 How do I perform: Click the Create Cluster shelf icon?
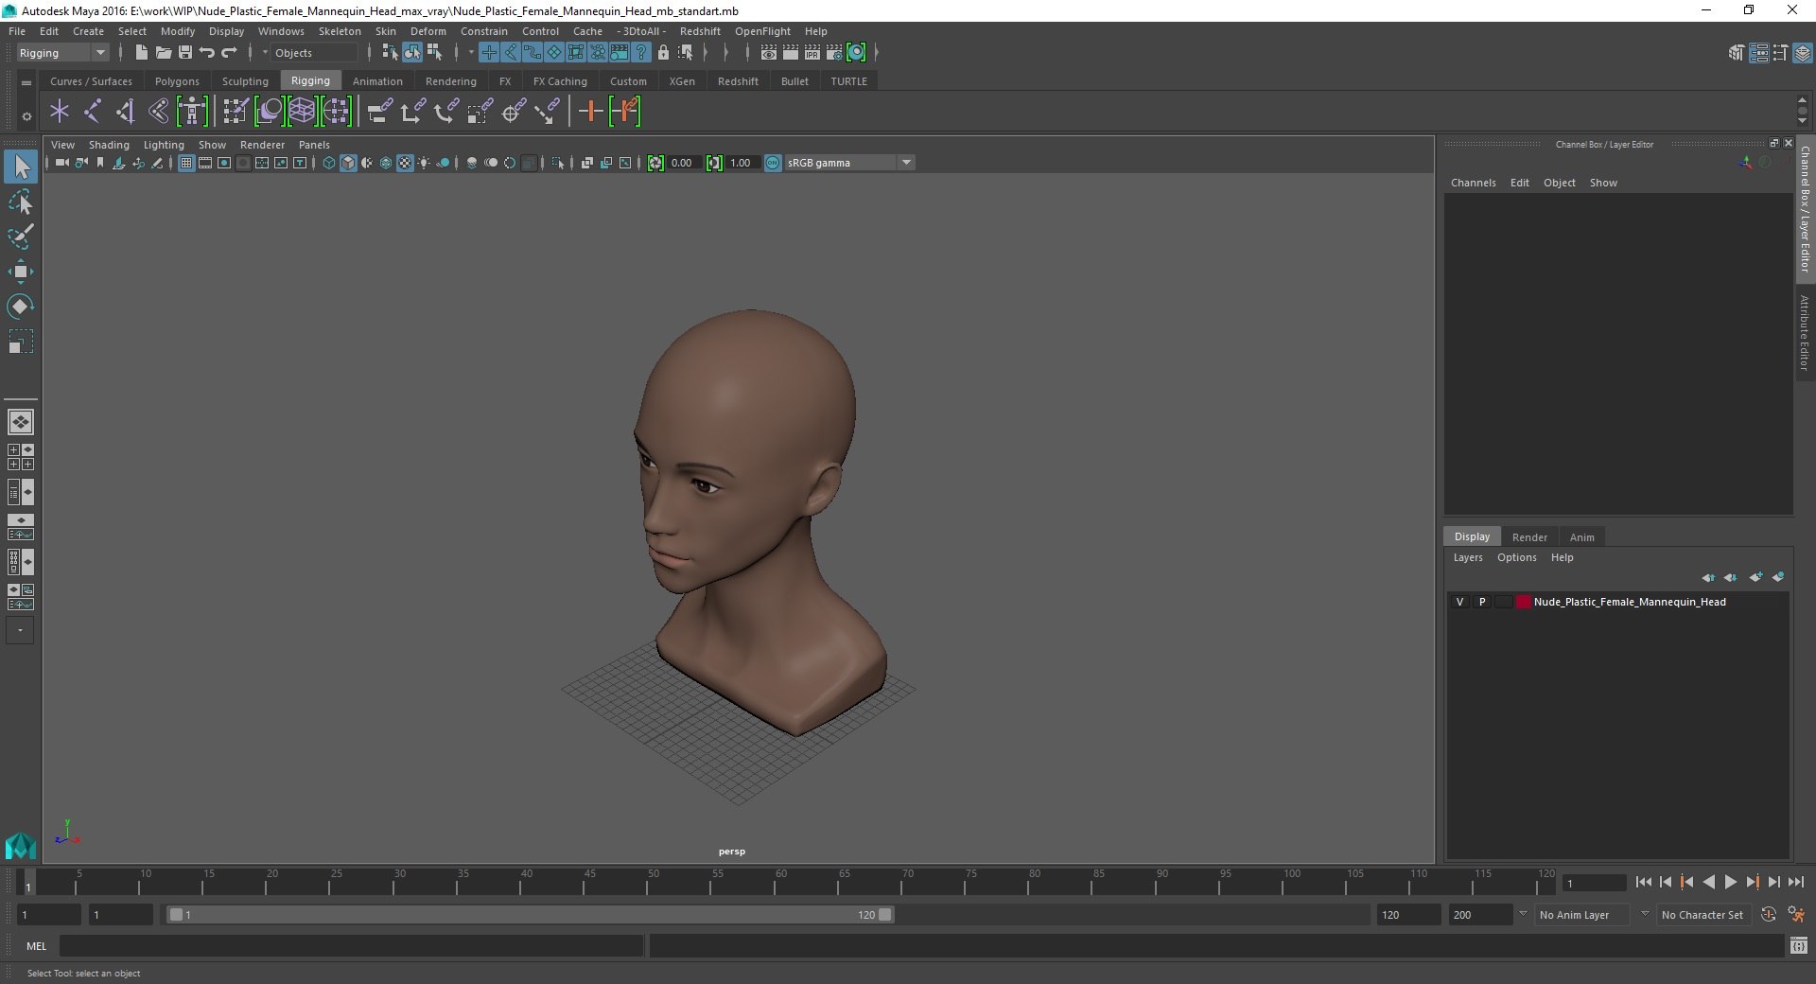point(337,112)
